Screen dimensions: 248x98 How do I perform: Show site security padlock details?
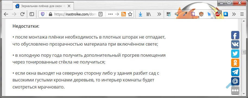(x=51, y=14)
